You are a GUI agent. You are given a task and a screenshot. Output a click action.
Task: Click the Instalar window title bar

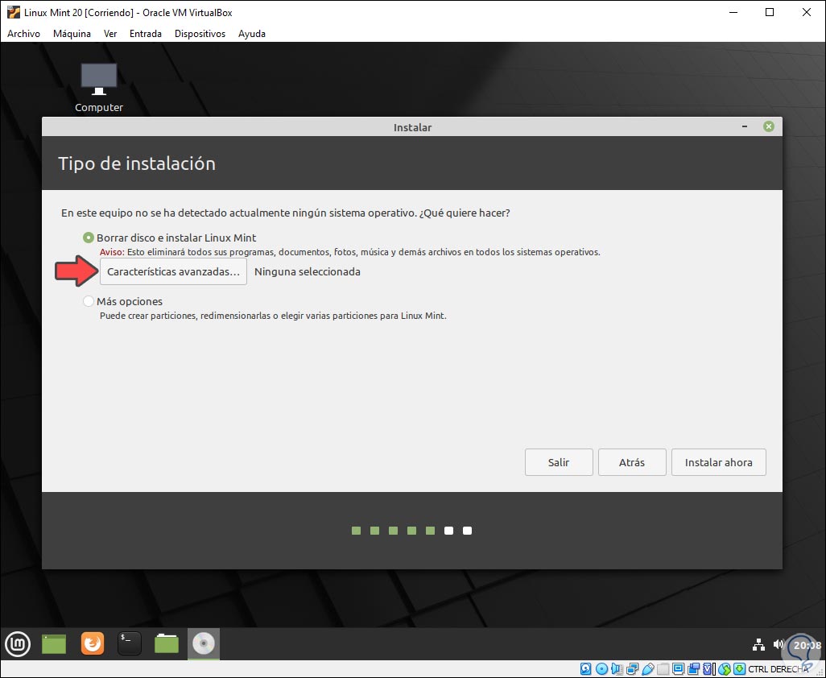pyautogui.click(x=412, y=127)
